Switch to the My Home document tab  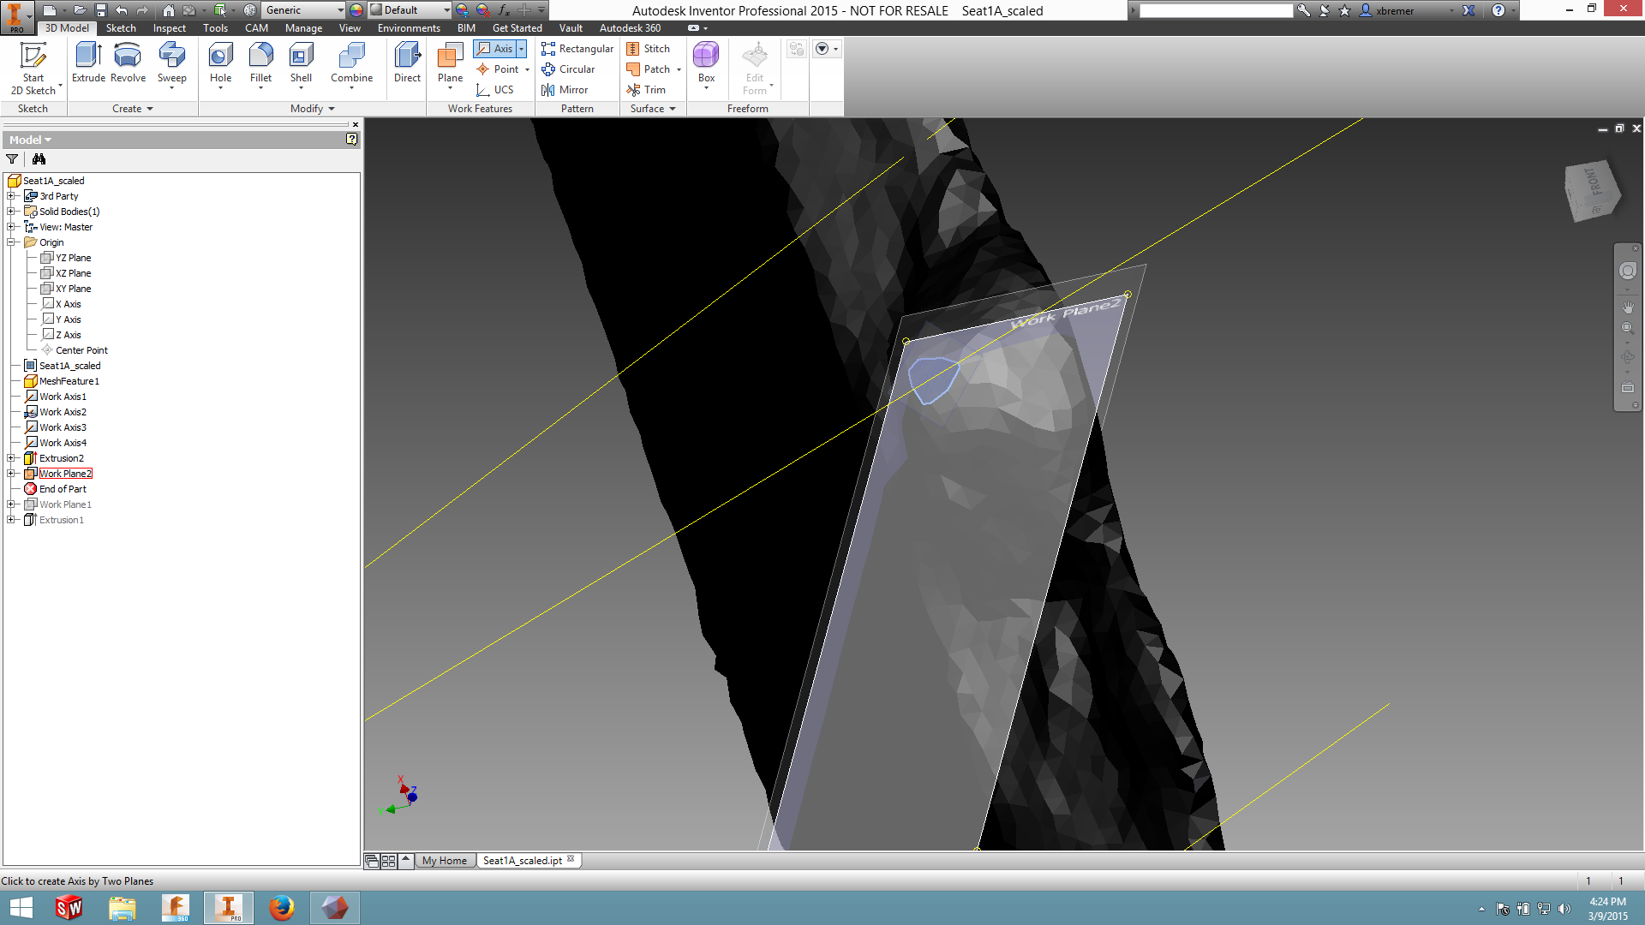tap(445, 861)
